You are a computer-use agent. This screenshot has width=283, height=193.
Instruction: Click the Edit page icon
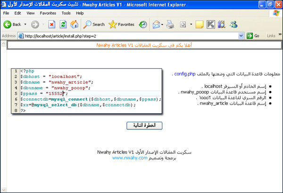[x=183, y=25]
